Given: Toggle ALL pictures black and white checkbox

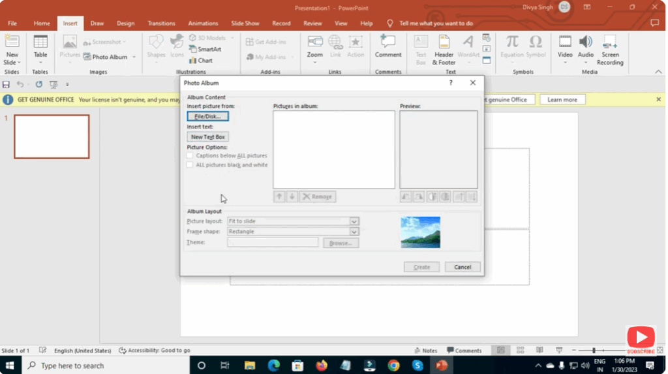Looking at the screenshot, I should [x=190, y=165].
